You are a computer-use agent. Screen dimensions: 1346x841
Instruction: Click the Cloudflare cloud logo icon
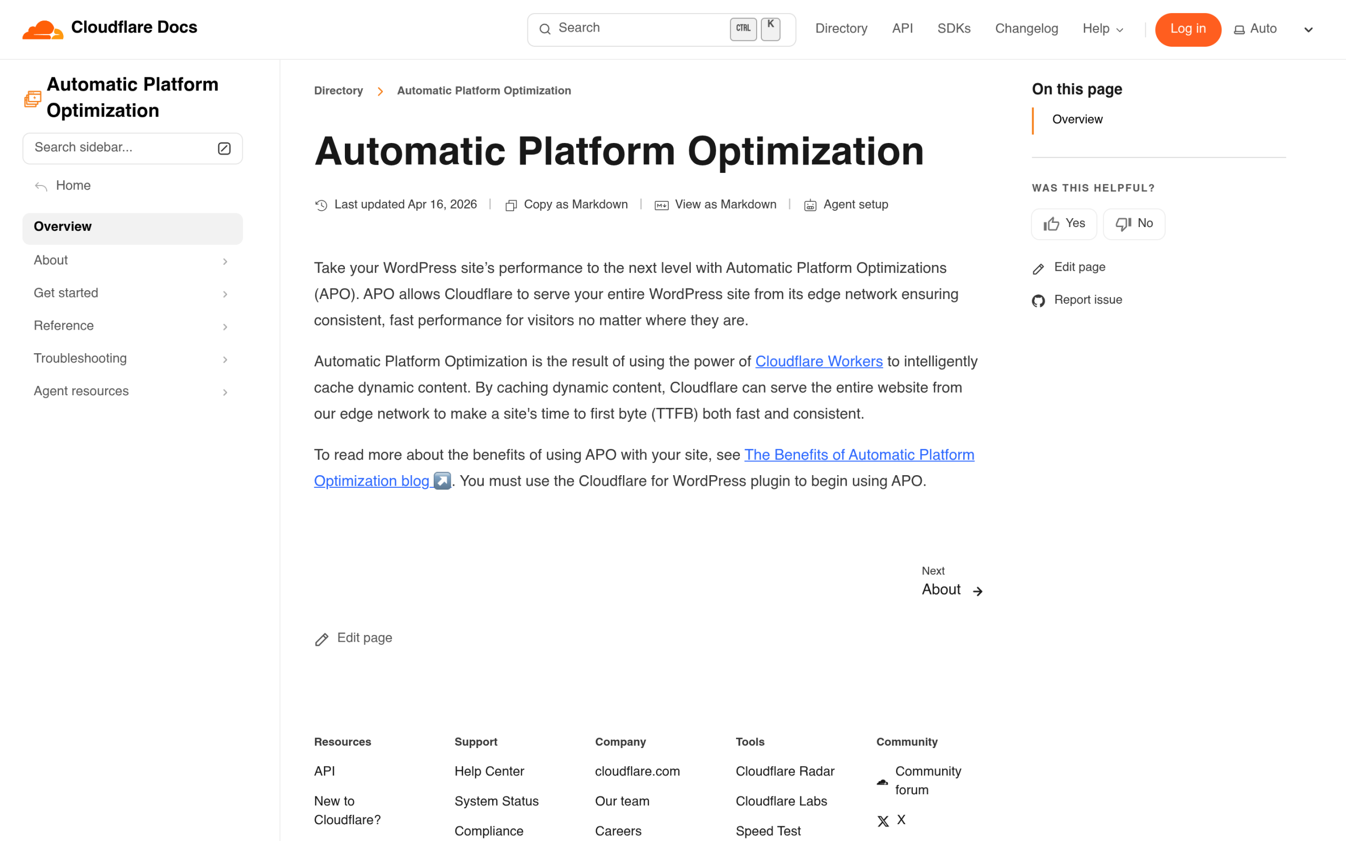[43, 29]
